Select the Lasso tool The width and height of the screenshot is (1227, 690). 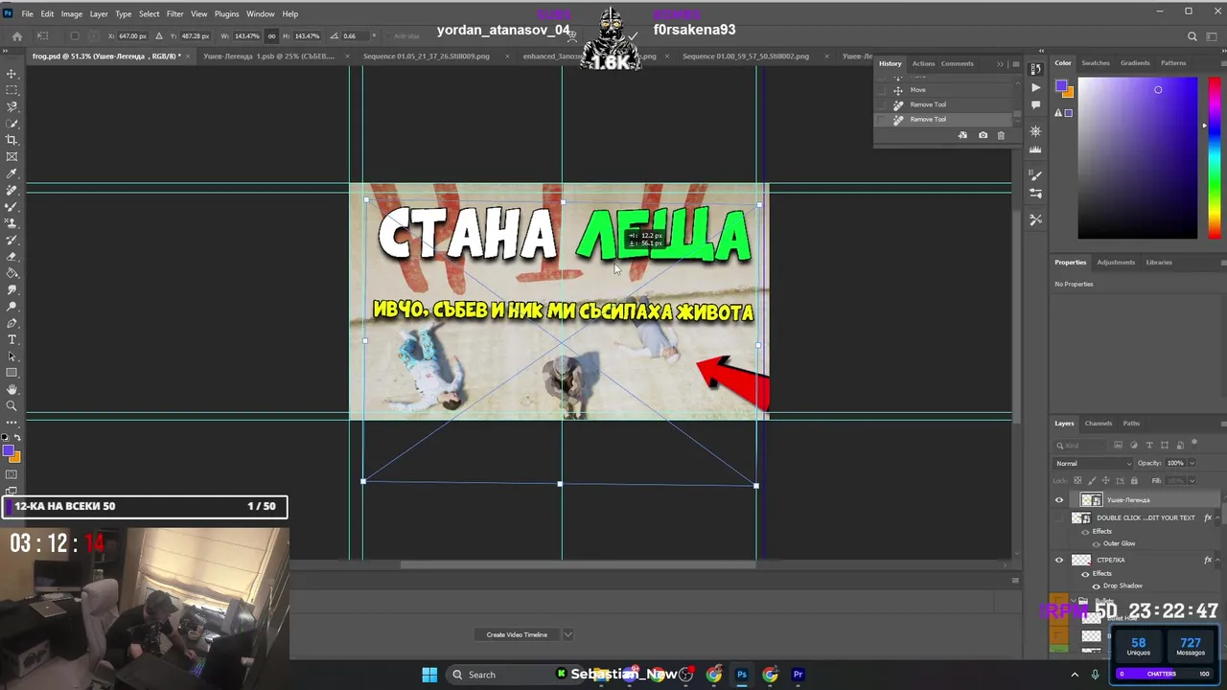[x=12, y=106]
